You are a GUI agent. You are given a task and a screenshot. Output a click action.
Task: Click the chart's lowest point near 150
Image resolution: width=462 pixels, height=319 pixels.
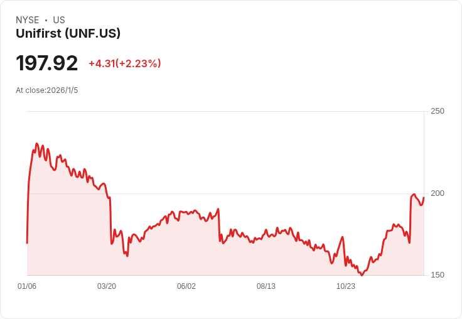(362, 275)
